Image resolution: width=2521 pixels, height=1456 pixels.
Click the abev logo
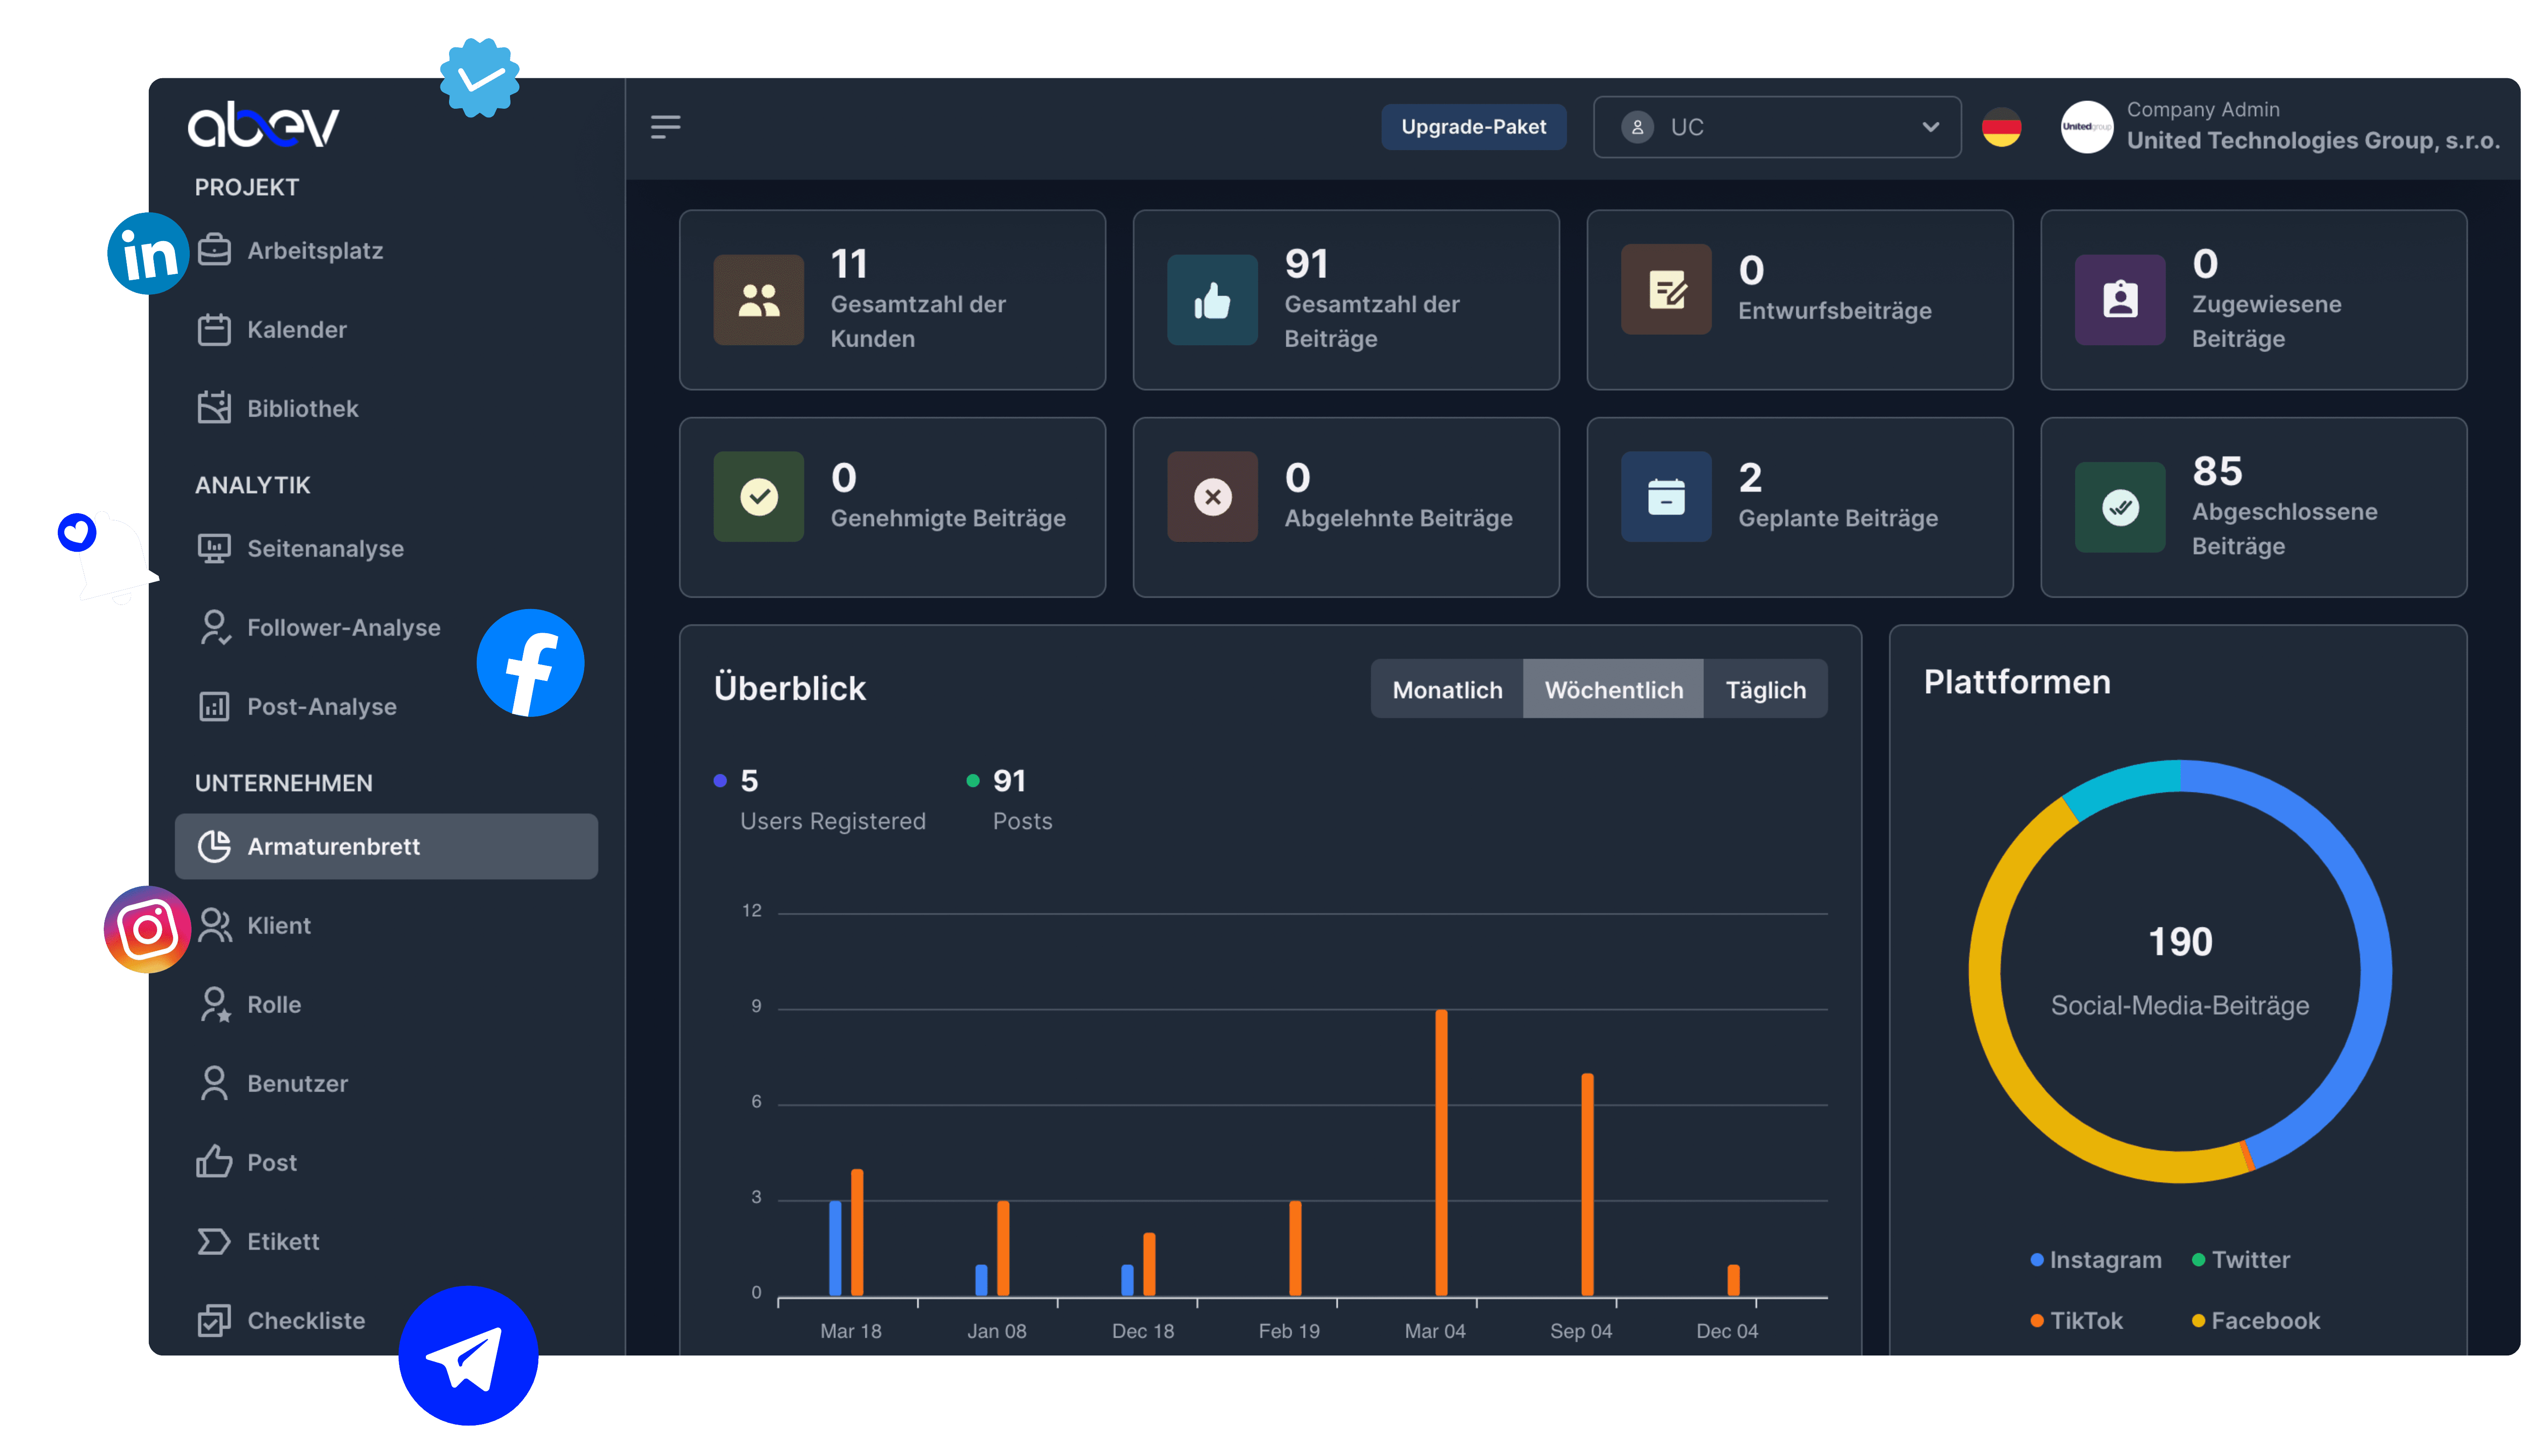click(x=263, y=126)
